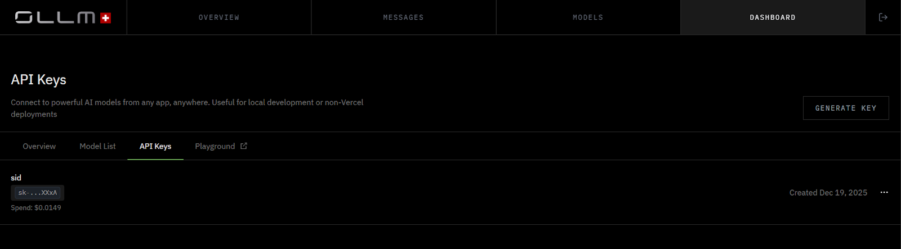Click the sid key name
The image size is (901, 249).
(16, 178)
